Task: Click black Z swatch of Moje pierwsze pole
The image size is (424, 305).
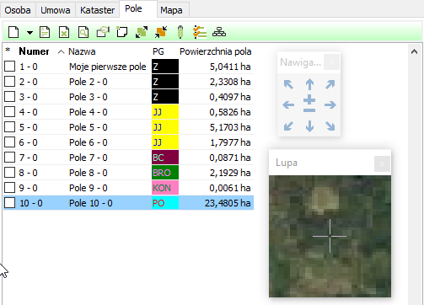Action: click(x=165, y=67)
